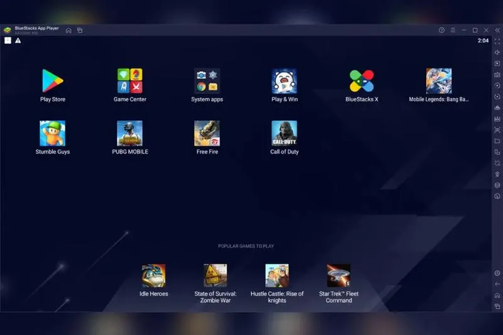The image size is (503, 335).
Task: Open the Play Store app
Action: (53, 81)
